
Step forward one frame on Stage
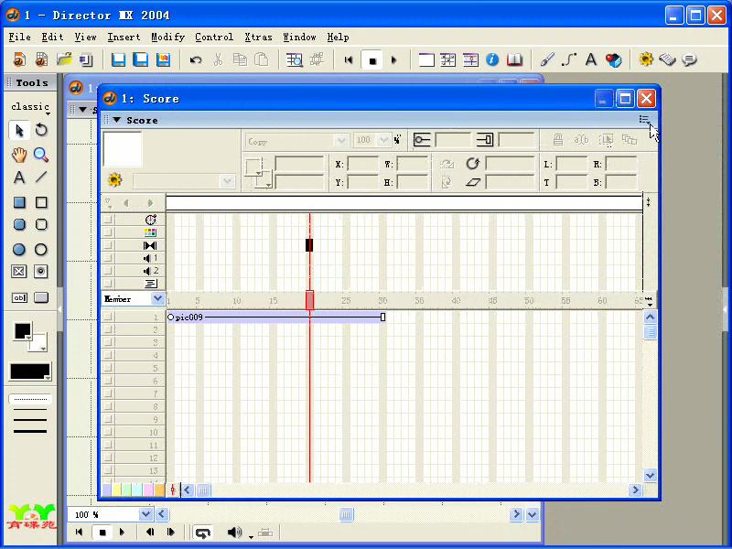click(170, 533)
